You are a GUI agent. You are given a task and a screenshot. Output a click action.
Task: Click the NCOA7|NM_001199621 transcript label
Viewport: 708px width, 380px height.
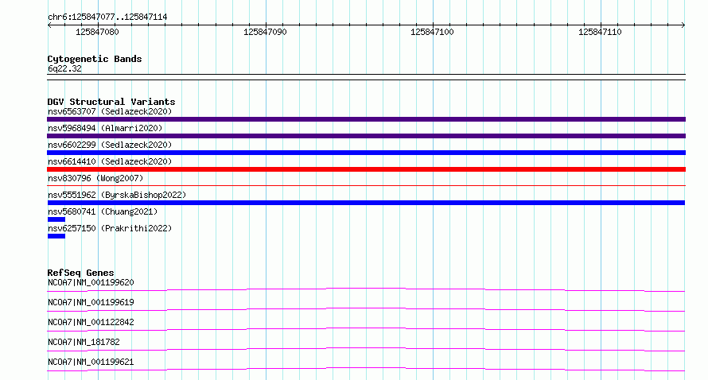coord(91,362)
